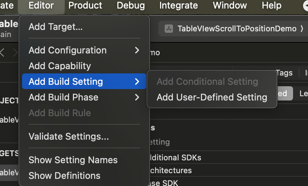The image size is (308, 186).
Task: Open the chevron after TableViewScrollToPositionDemo
Action: (x=302, y=29)
